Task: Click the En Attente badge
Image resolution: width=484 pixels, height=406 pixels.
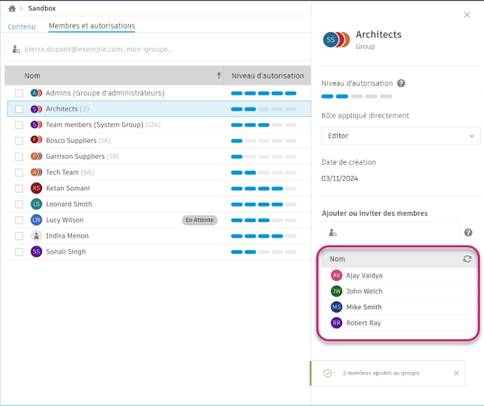Action: [x=200, y=220]
